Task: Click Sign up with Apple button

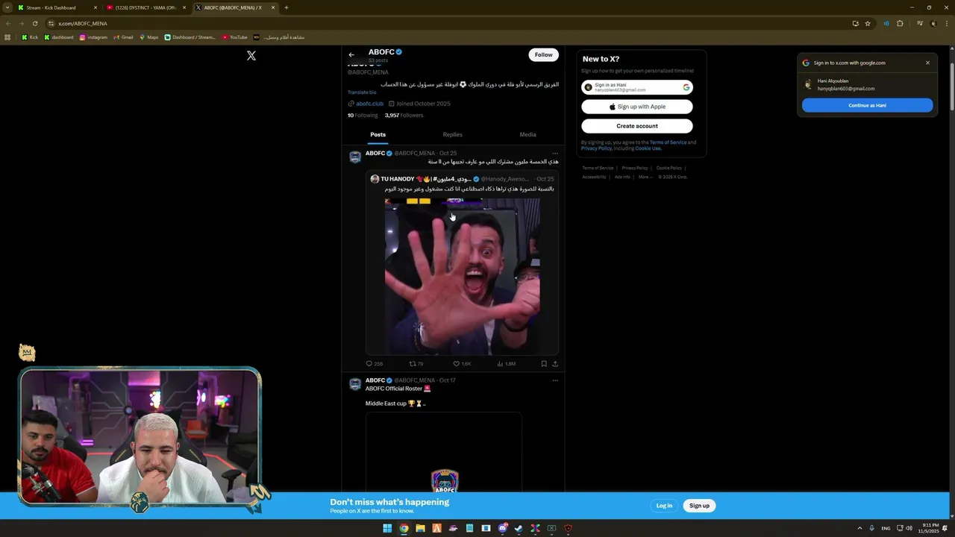Action: (637, 107)
